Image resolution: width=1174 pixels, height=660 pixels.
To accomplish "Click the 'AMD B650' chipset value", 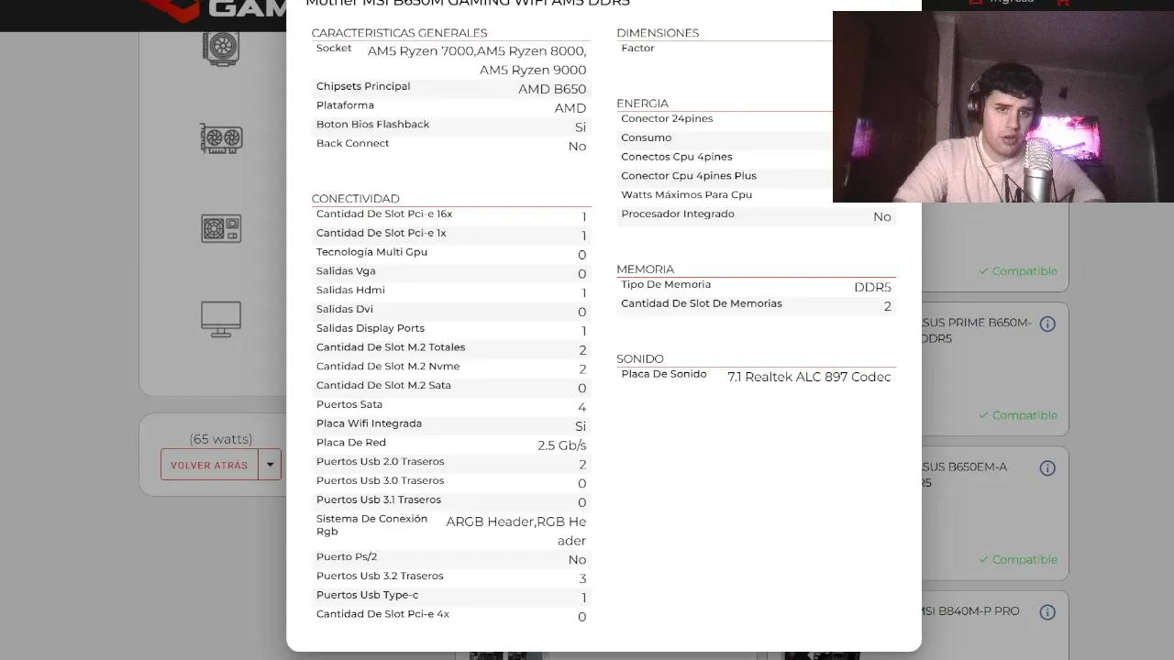I will click(552, 89).
